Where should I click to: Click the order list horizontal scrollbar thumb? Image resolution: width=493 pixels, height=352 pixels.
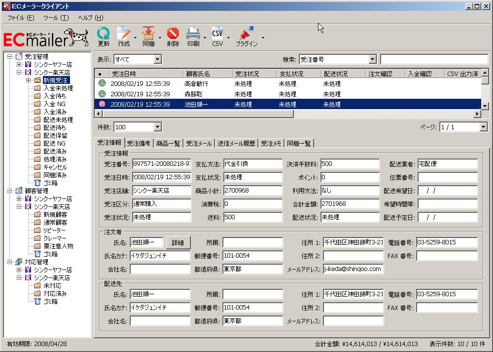pyautogui.click(x=198, y=114)
